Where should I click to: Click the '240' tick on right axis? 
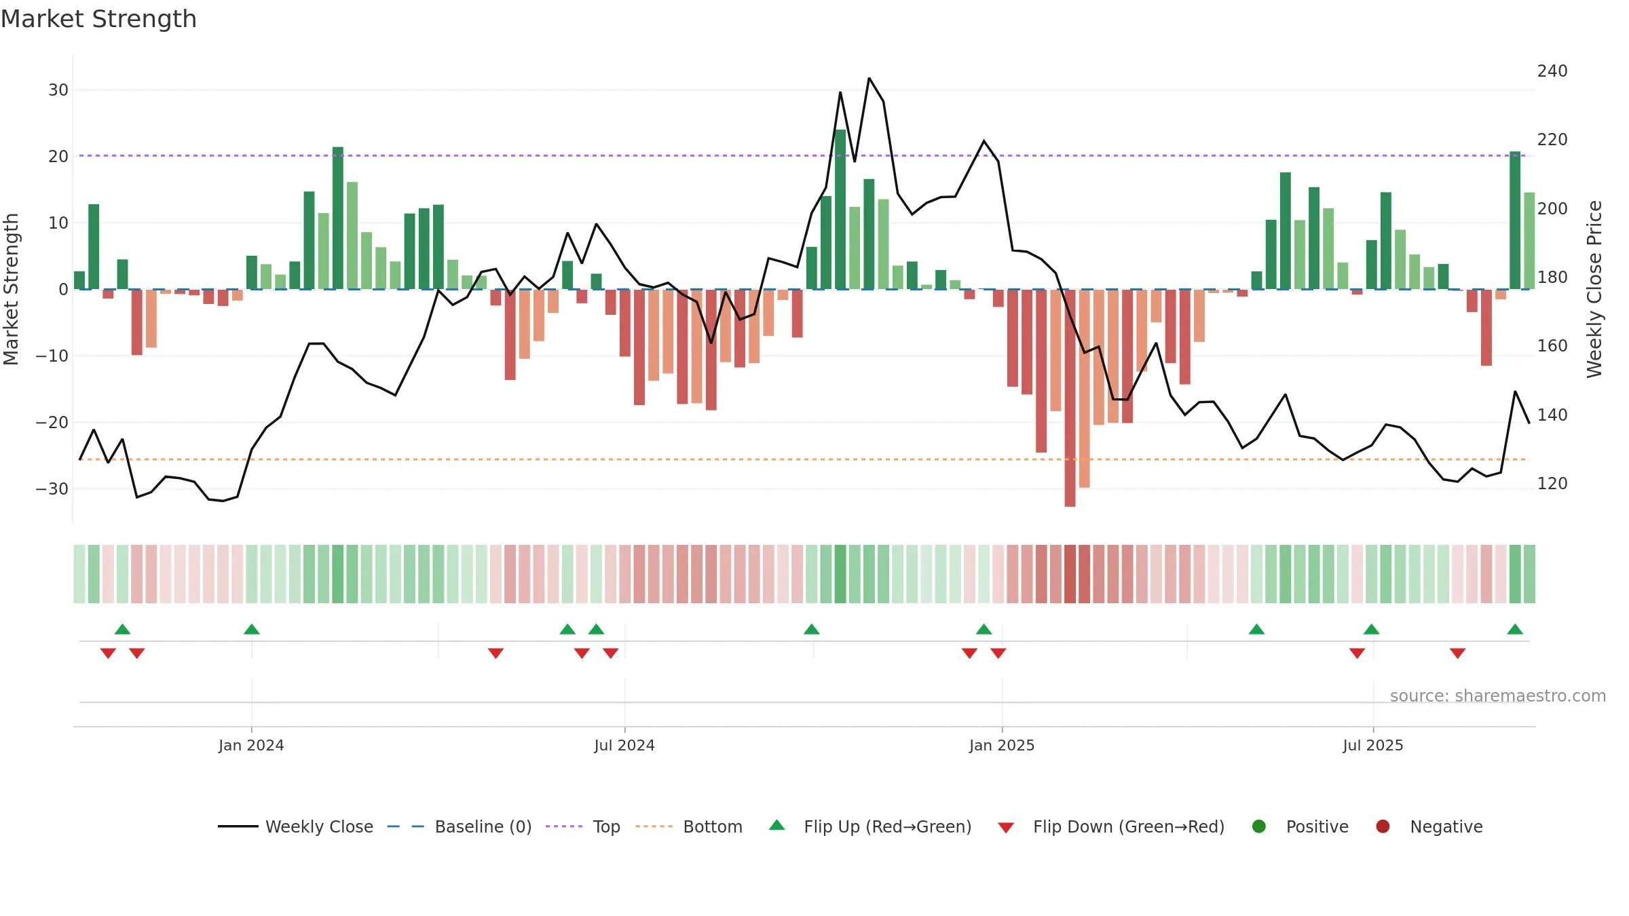[1552, 71]
